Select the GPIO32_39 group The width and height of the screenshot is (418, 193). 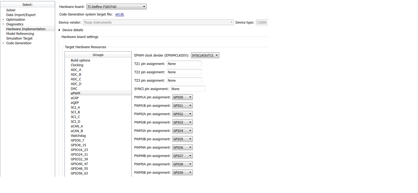tap(79, 159)
